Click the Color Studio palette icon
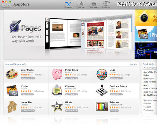 12,74
